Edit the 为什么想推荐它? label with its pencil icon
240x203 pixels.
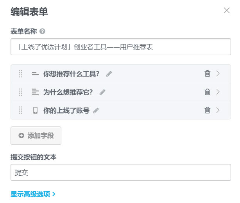point(102,92)
